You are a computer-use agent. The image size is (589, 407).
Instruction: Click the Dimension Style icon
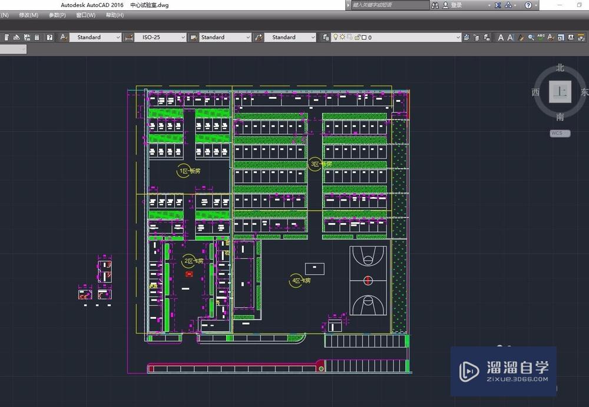128,37
